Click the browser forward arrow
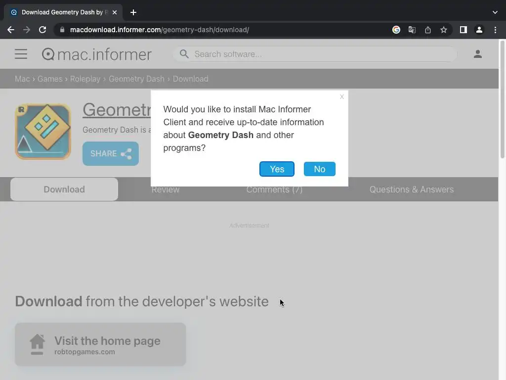 point(27,30)
